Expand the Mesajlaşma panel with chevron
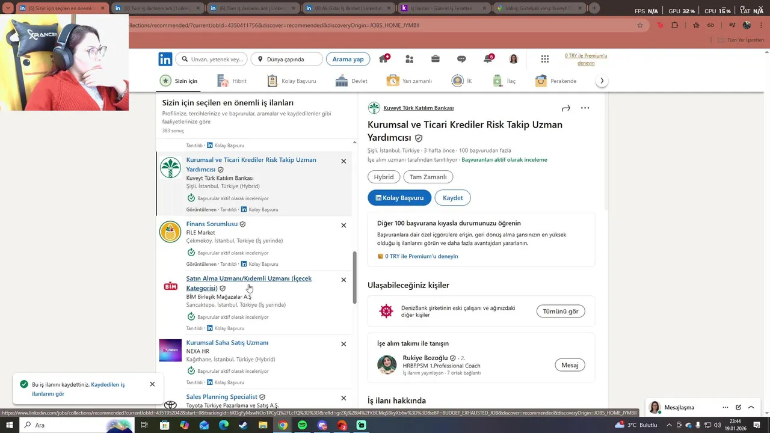The width and height of the screenshot is (770, 433). [751, 407]
